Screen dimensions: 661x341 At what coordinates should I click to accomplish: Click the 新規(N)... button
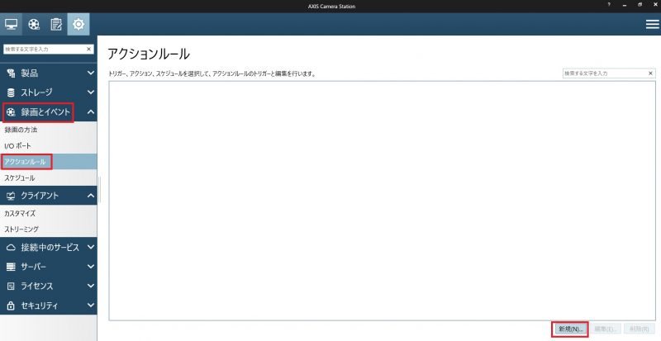570,329
